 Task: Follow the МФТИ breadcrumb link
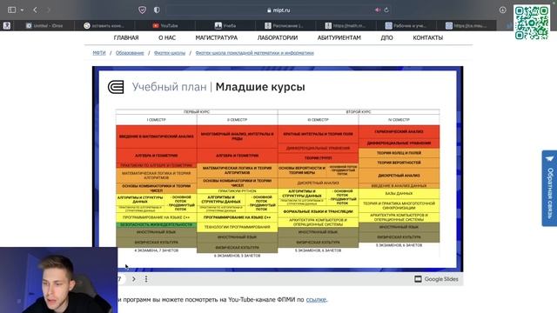99,53
